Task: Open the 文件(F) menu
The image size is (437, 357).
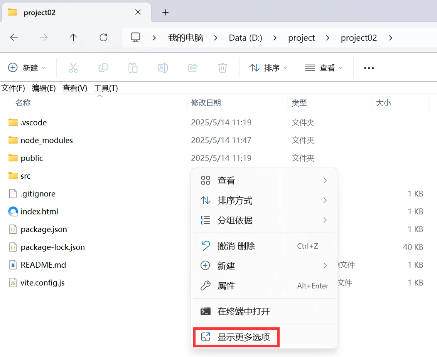Action: (x=13, y=88)
